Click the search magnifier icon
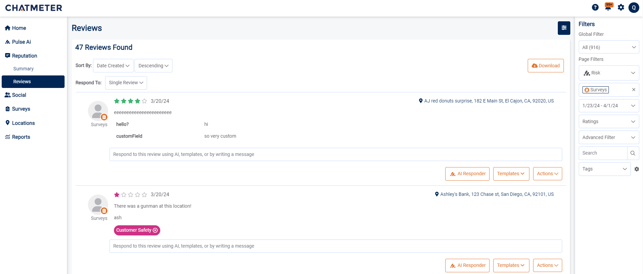This screenshot has width=643, height=274. coord(633,153)
